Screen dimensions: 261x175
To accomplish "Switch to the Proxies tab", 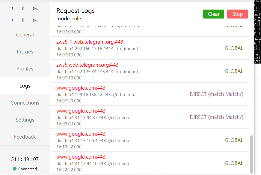I will tap(25, 52).
